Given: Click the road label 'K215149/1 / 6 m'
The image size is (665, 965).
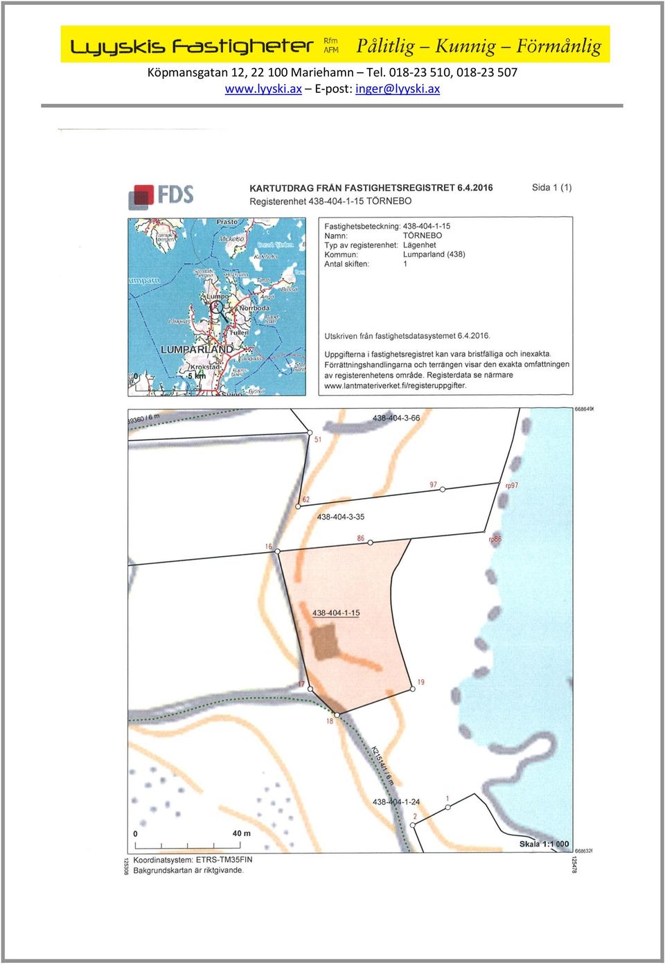Looking at the screenshot, I should click(382, 766).
